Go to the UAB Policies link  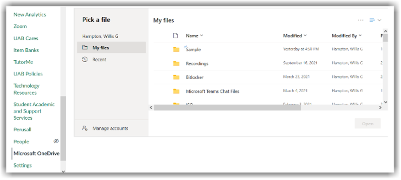(x=28, y=74)
